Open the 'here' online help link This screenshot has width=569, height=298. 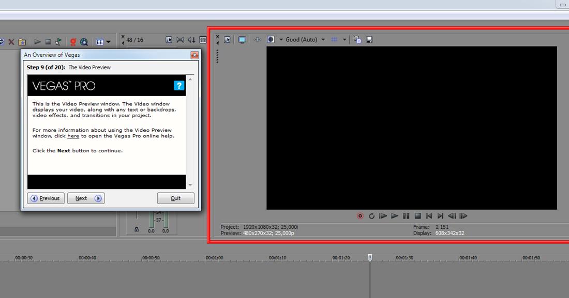click(73, 136)
